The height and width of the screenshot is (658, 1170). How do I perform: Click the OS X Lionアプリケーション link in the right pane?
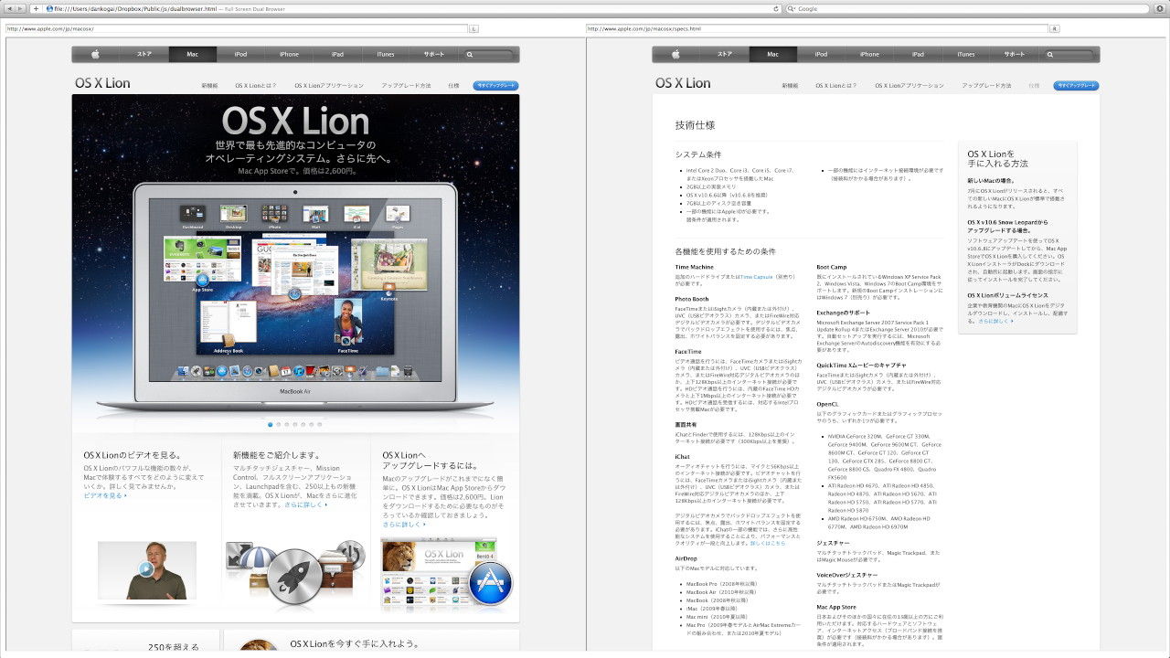[x=909, y=85]
